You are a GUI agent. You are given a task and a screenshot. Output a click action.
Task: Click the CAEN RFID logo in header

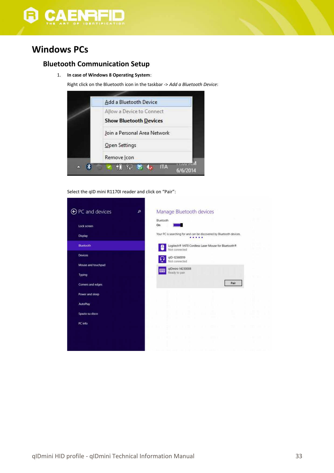(74, 16)
